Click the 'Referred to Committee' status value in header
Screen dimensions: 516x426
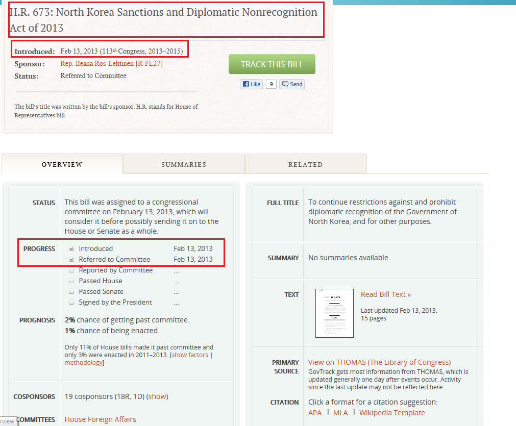point(93,76)
